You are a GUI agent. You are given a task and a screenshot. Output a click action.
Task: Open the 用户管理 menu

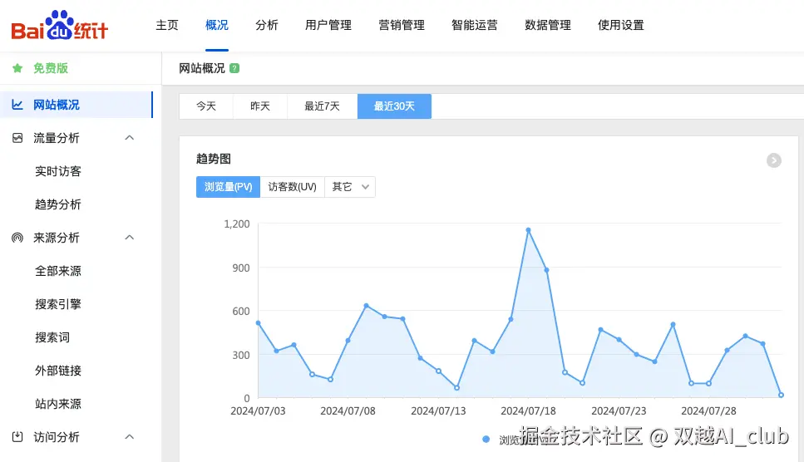point(328,25)
